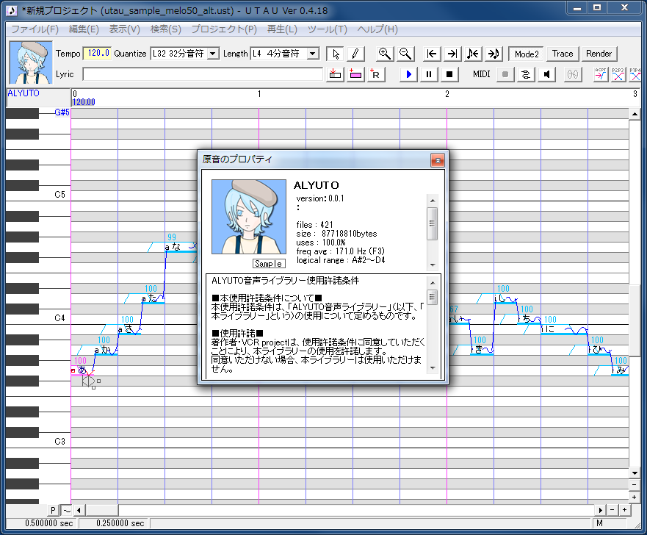Click the Render button
Image resolution: width=647 pixels, height=535 pixels.
[599, 54]
